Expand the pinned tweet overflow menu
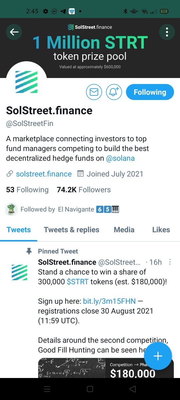The height and width of the screenshot is (400, 180). 170,262
